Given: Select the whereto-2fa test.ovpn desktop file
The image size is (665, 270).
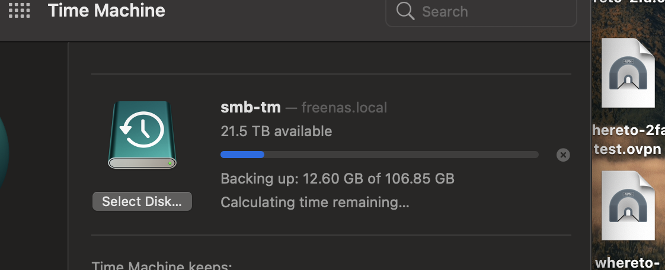Looking at the screenshot, I should 628,73.
